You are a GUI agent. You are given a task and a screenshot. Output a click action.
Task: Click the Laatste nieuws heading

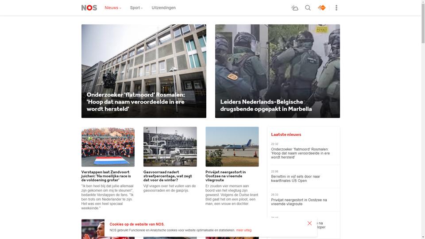[x=286, y=135]
